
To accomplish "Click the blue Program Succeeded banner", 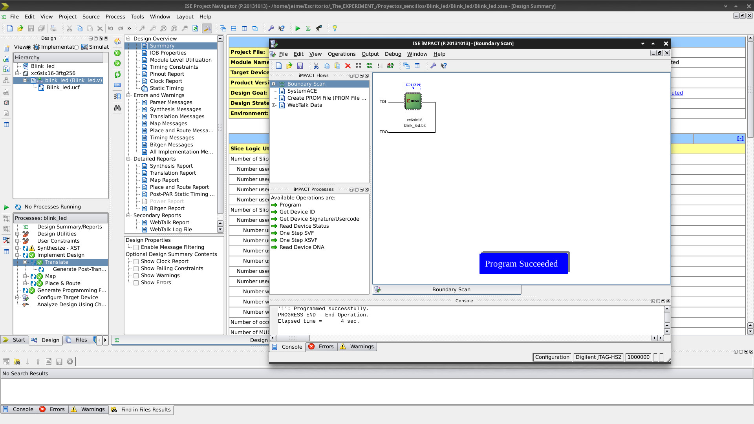I will click(x=523, y=263).
